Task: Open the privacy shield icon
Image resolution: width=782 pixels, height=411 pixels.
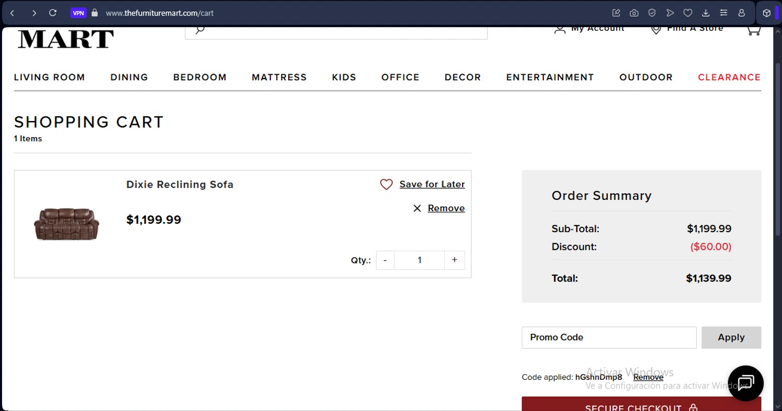Action: coord(652,13)
